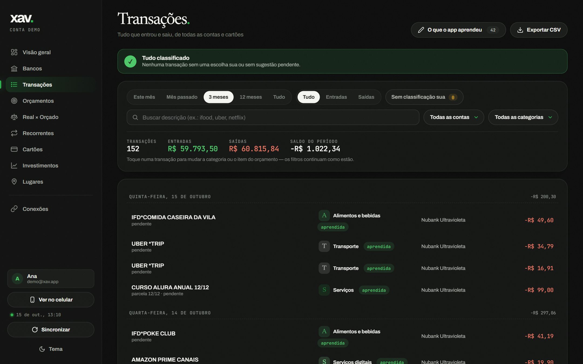The image size is (583, 364).
Task: Click the Bancos building icon
Action: coord(14,68)
